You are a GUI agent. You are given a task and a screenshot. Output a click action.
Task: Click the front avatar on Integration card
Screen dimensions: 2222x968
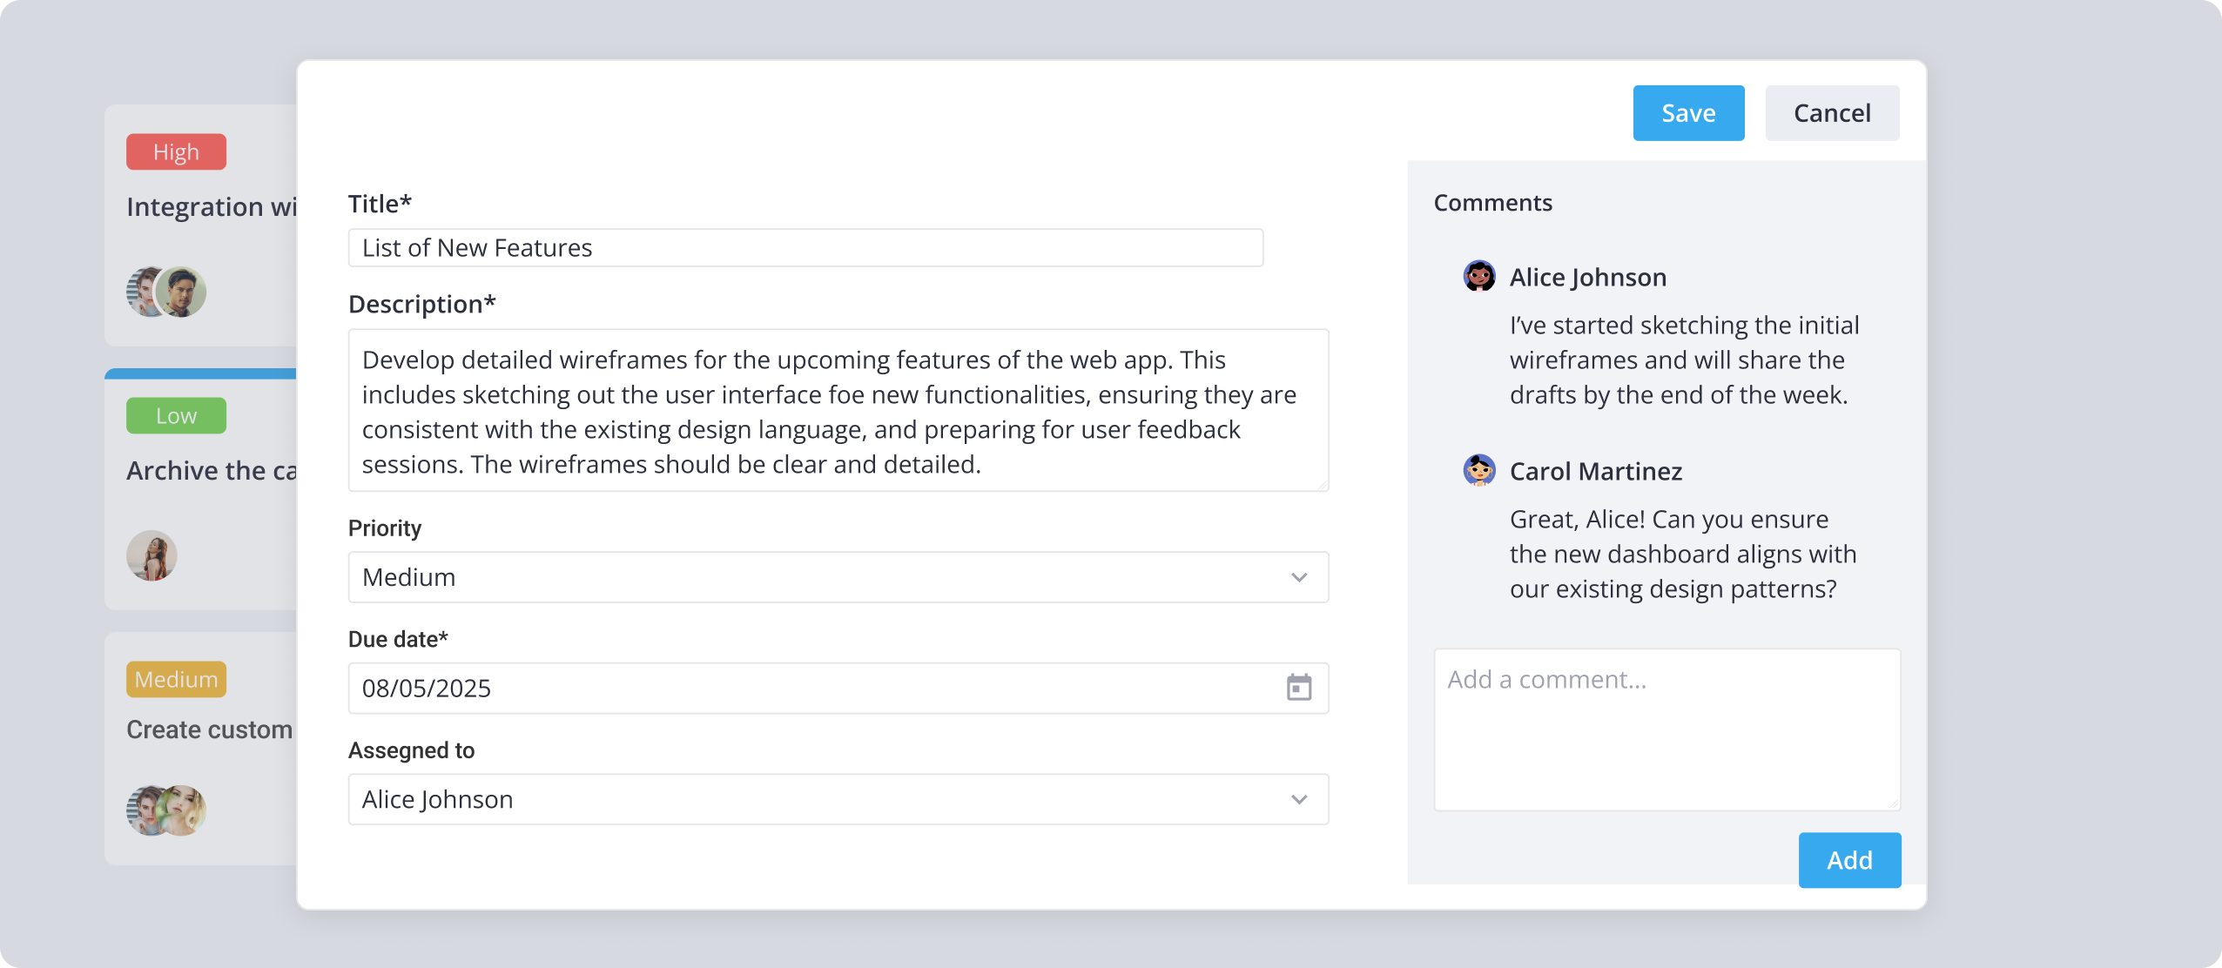pos(182,292)
